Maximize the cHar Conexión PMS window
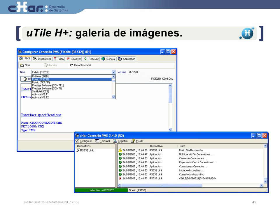The image size is (280, 210). (259, 136)
